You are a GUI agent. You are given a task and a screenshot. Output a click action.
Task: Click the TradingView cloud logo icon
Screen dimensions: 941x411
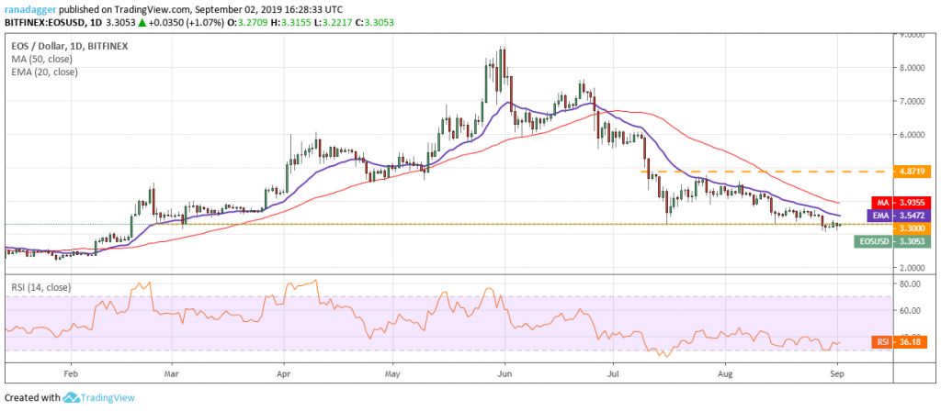pos(73,397)
